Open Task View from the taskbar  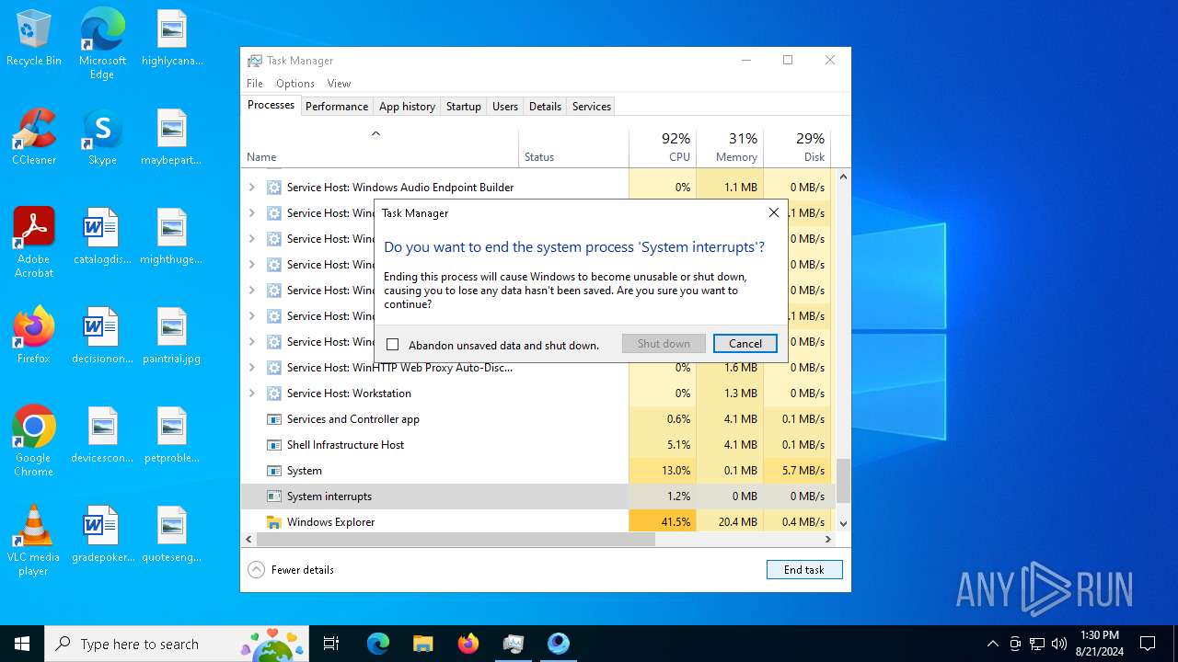click(x=331, y=644)
